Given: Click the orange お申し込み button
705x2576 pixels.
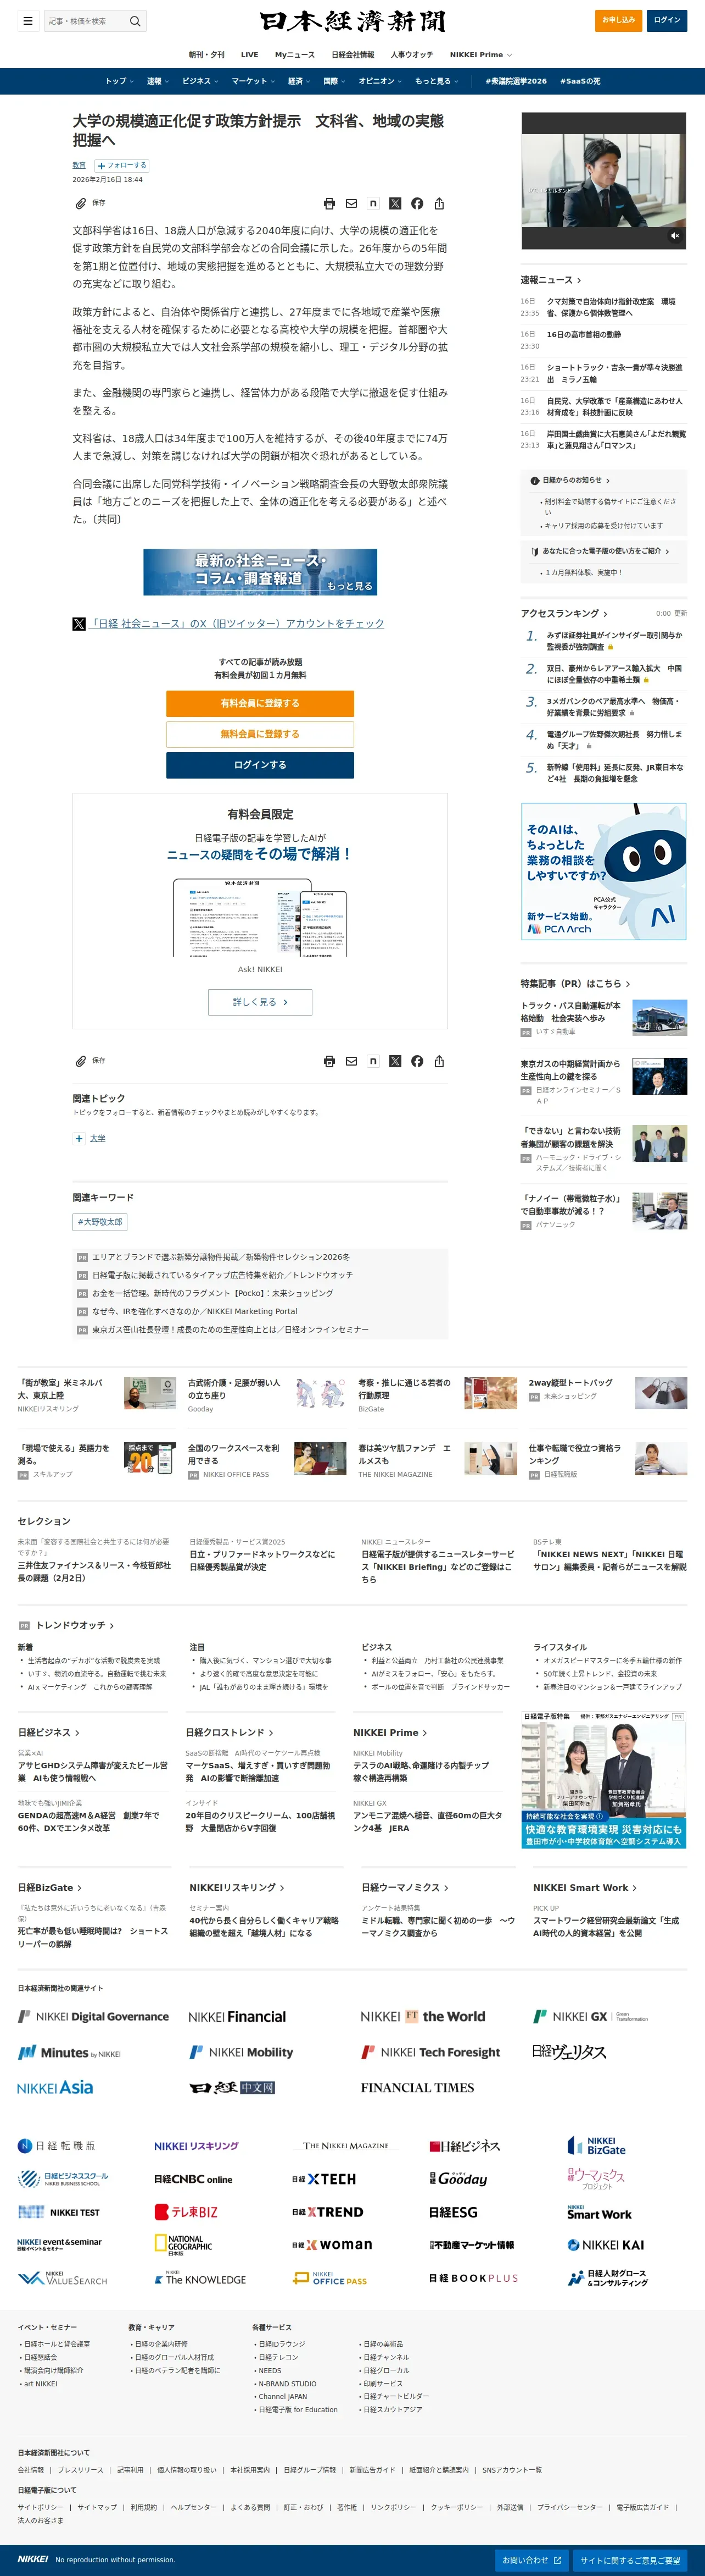Looking at the screenshot, I should pos(618,20).
